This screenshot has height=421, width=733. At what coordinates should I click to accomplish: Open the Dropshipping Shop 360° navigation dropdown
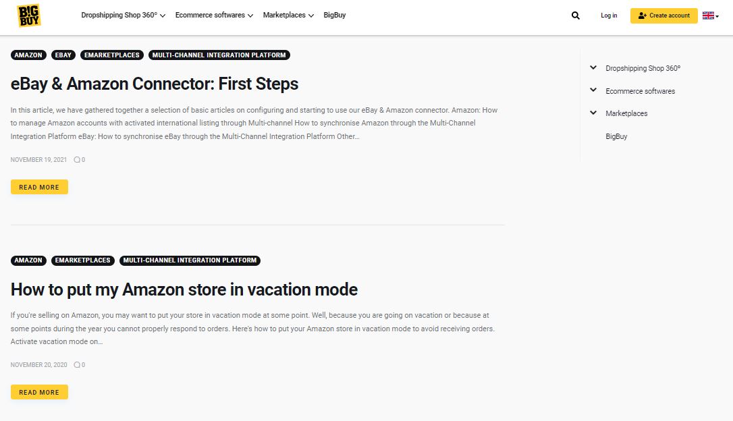click(x=123, y=14)
